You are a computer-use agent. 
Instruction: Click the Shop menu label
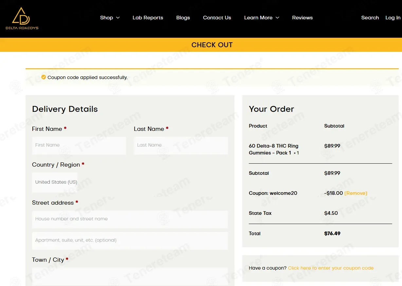(x=106, y=18)
